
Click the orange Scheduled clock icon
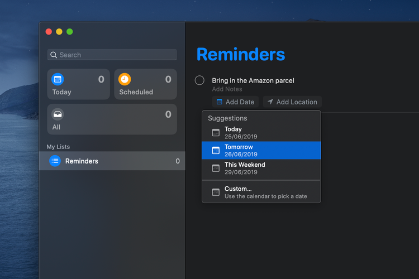125,79
